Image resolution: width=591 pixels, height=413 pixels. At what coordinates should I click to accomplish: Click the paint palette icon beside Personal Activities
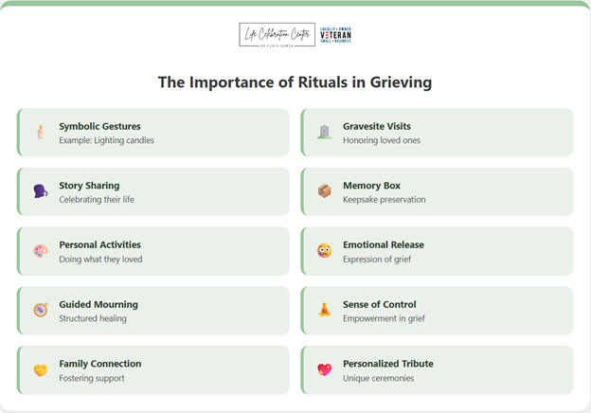(x=41, y=251)
